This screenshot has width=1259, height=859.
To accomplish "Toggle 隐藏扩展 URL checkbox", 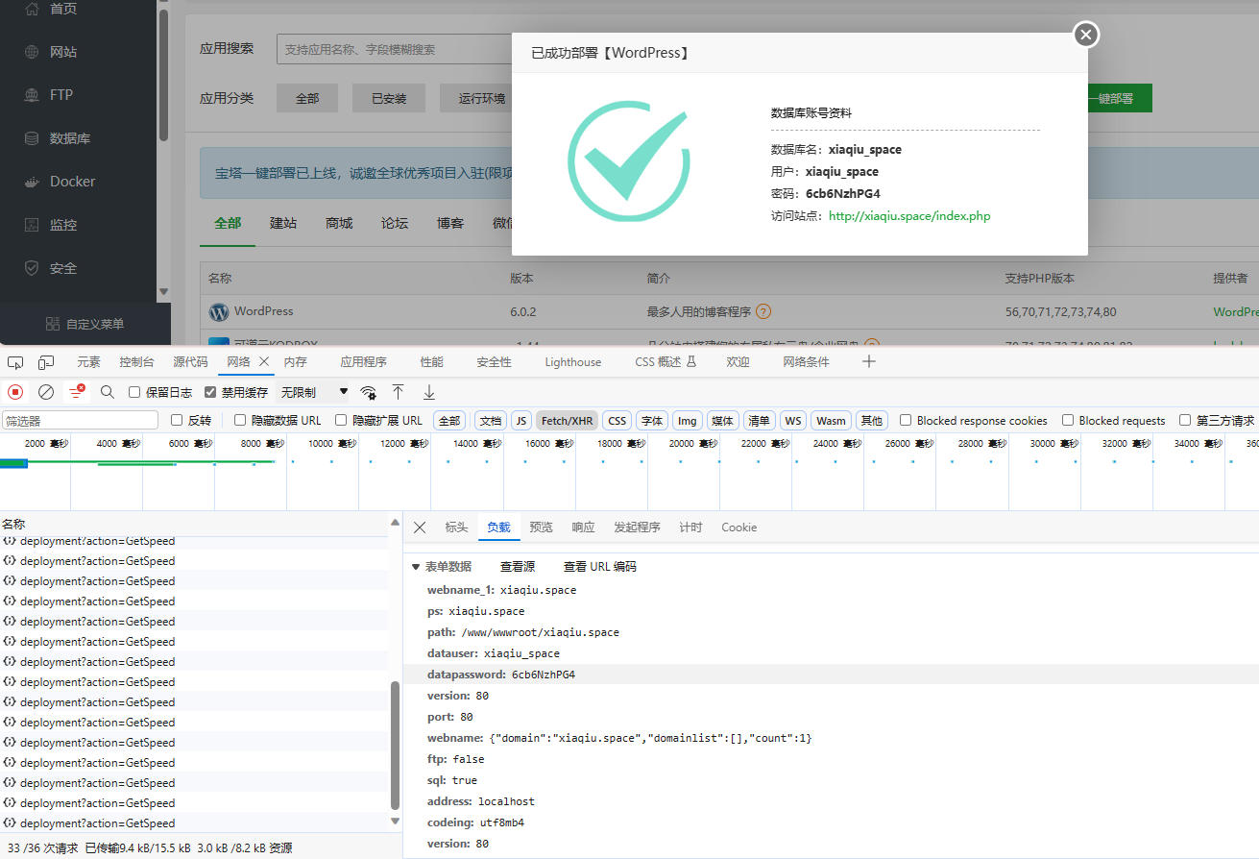I will (341, 420).
